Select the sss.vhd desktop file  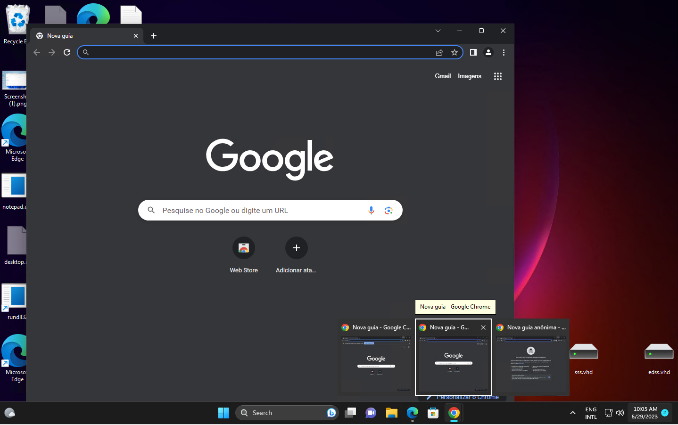click(x=584, y=359)
